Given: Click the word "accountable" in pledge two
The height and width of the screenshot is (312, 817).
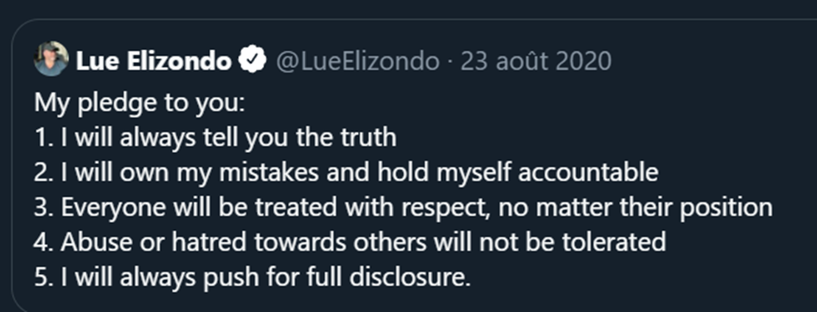Looking at the screenshot, I should (x=588, y=172).
